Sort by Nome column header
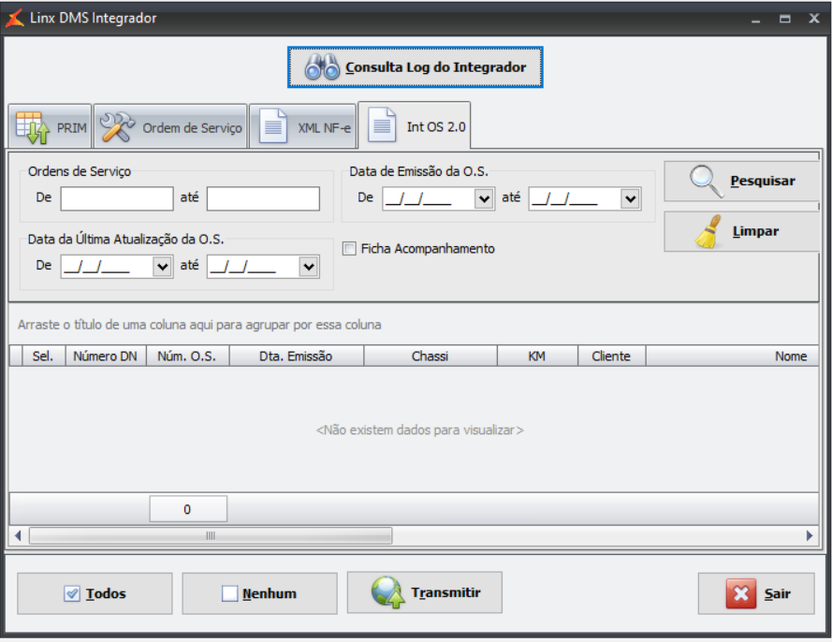The height and width of the screenshot is (642, 832). click(732, 356)
